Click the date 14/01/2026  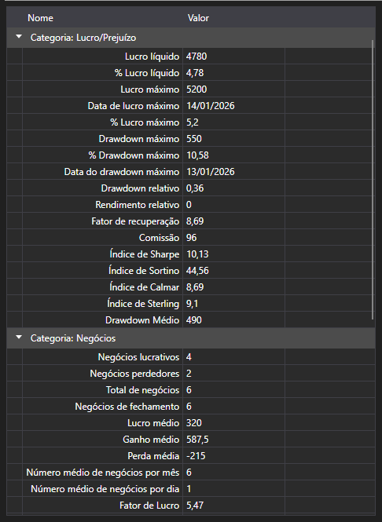[211, 106]
